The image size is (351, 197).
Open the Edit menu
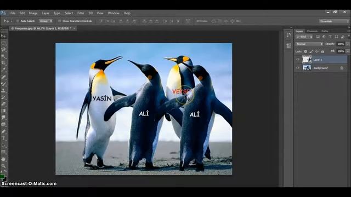(x=22, y=13)
